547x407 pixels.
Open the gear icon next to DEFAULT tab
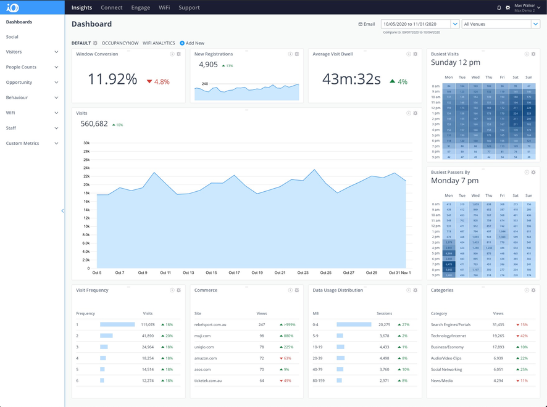click(96, 43)
